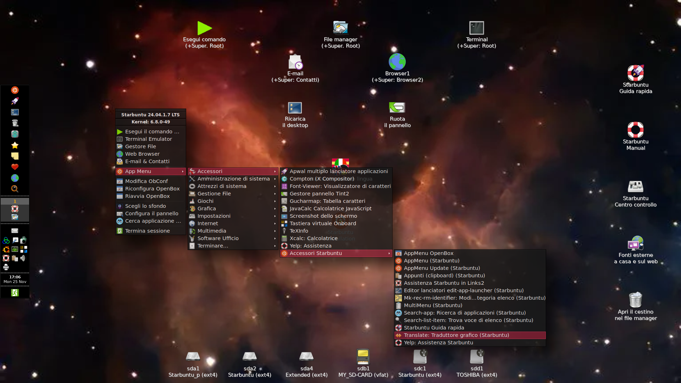Viewport: 681px width, 383px height.
Task: Expand the App Menu submenu
Action: click(151, 171)
